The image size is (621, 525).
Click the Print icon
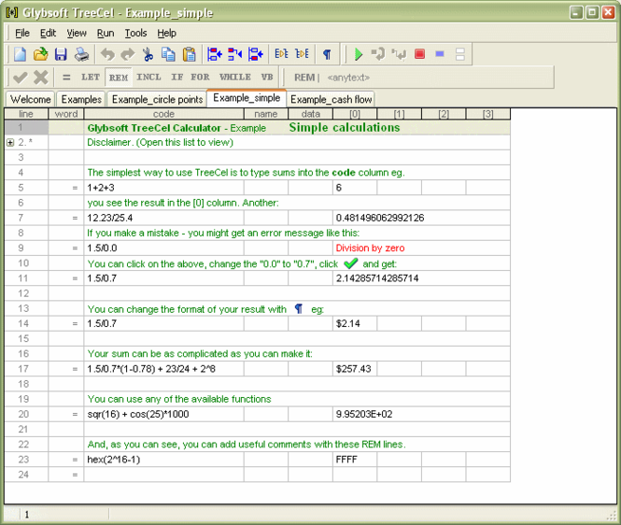pos(81,54)
